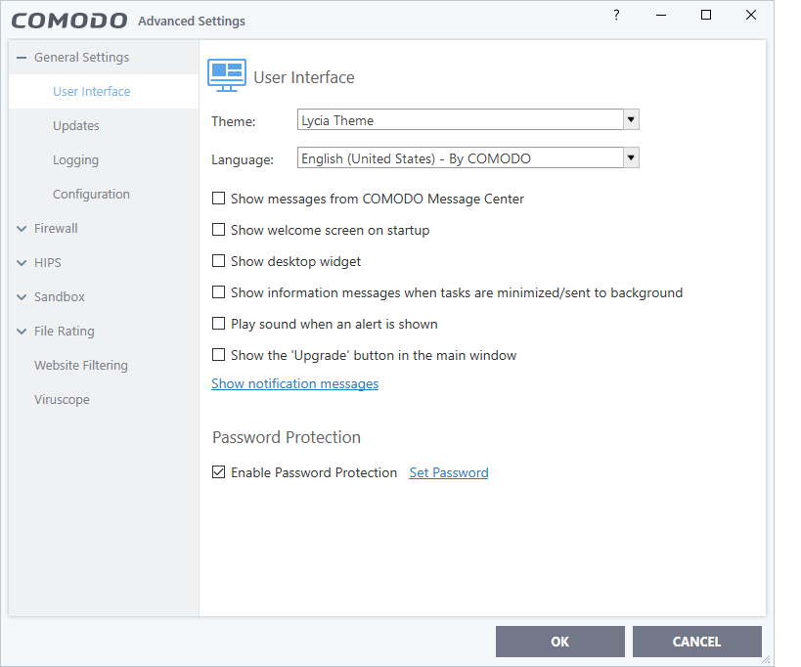Open the Theme dropdown list
Screen dimensions: 801x667
pyautogui.click(x=631, y=120)
